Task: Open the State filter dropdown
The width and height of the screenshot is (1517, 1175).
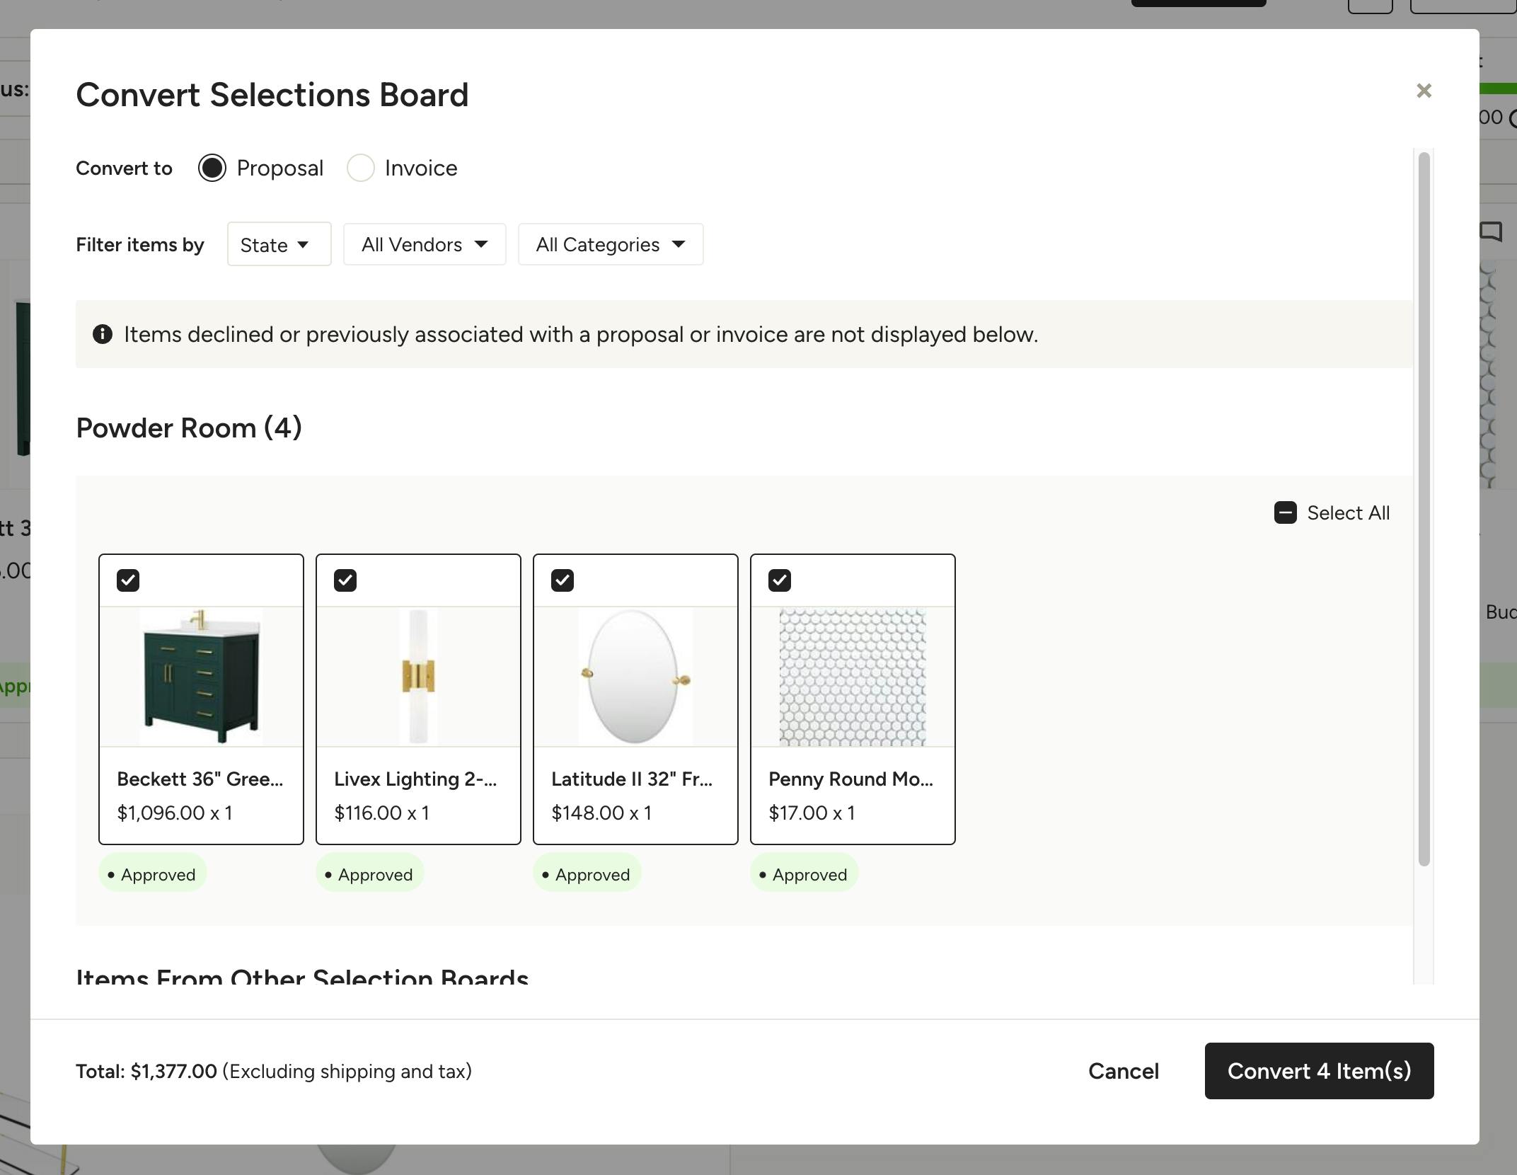Action: coord(279,244)
